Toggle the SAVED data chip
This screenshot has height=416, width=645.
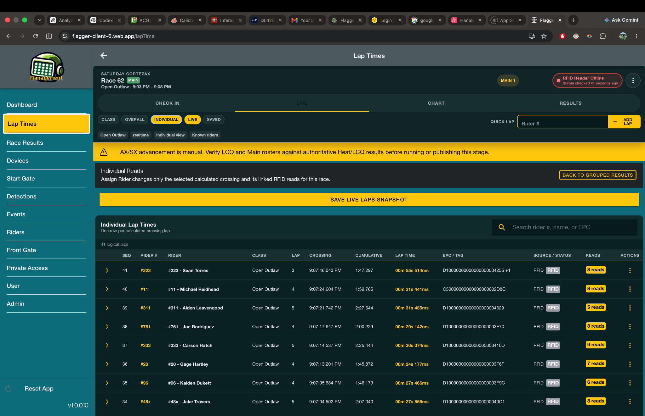(214, 119)
